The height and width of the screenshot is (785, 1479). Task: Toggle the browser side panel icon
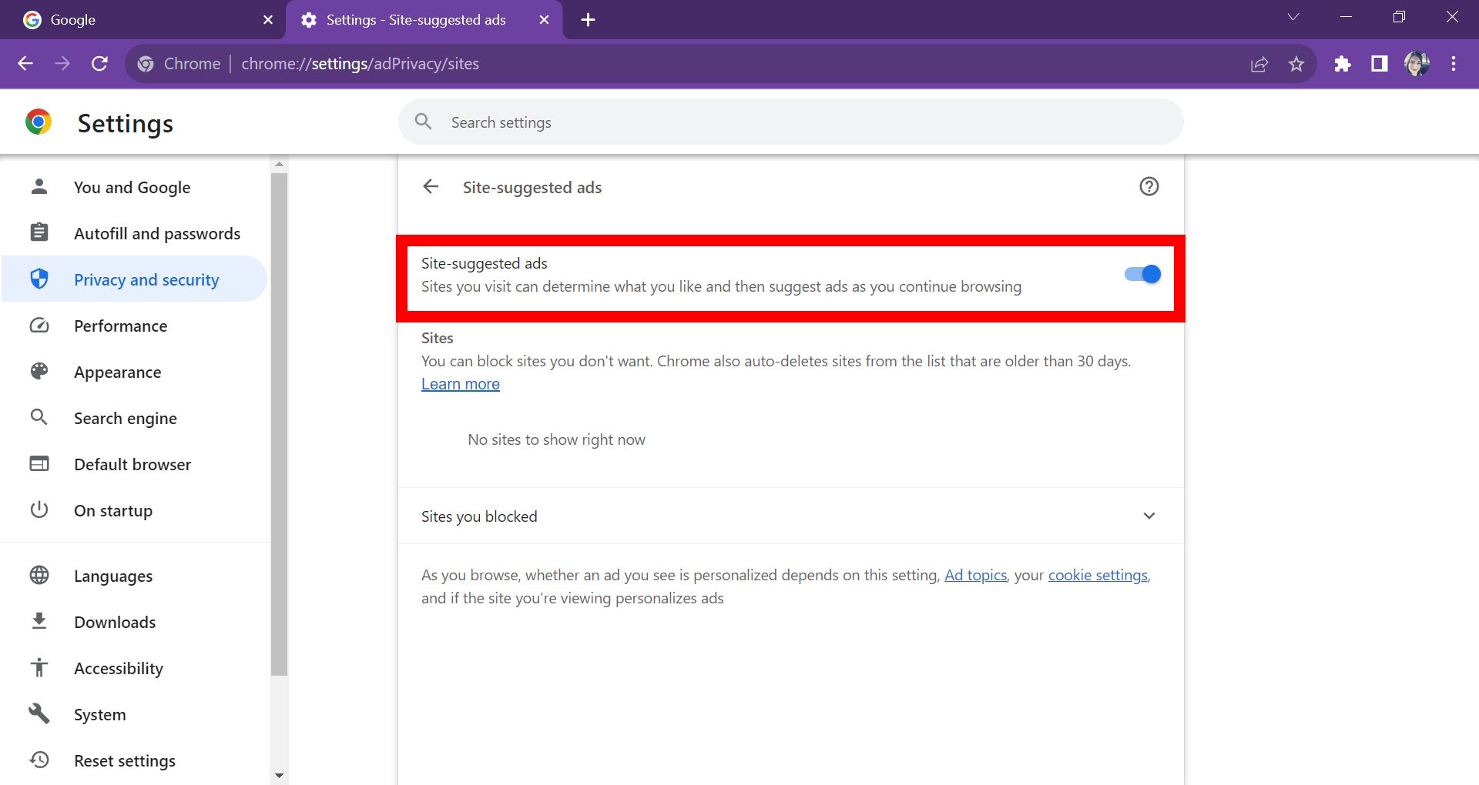[1380, 64]
